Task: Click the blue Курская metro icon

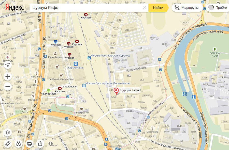Action: [x=55, y=42]
